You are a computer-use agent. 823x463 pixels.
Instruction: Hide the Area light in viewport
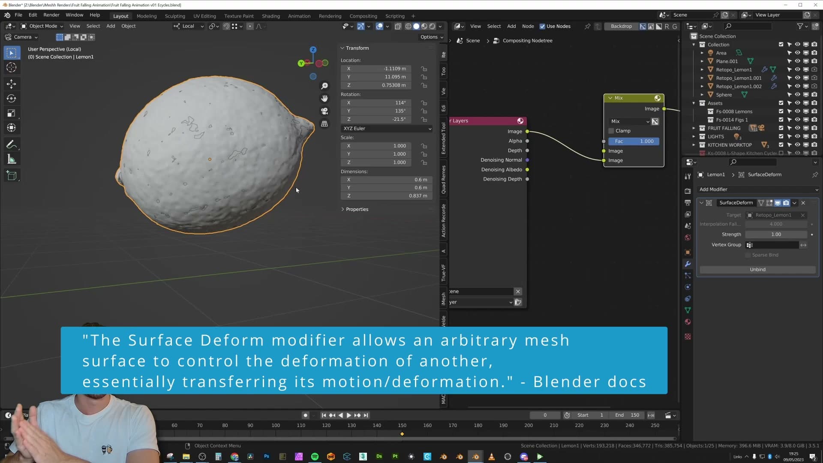797,53
